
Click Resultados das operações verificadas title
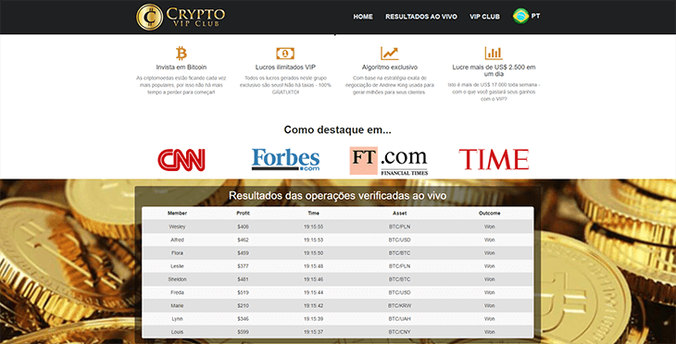pyautogui.click(x=338, y=195)
